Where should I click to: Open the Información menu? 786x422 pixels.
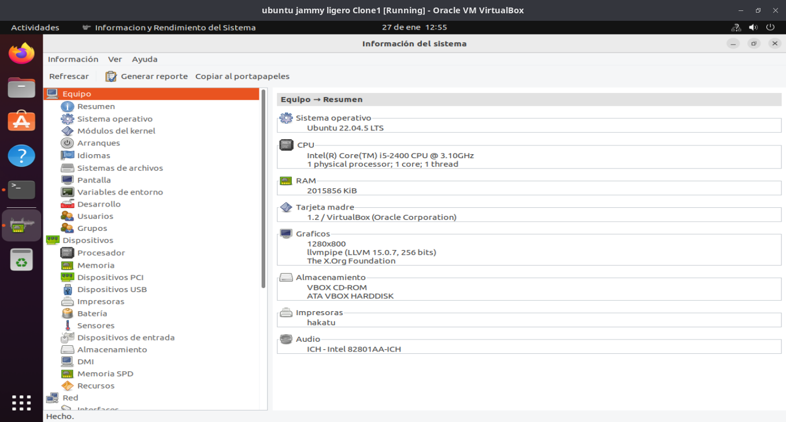(73, 59)
